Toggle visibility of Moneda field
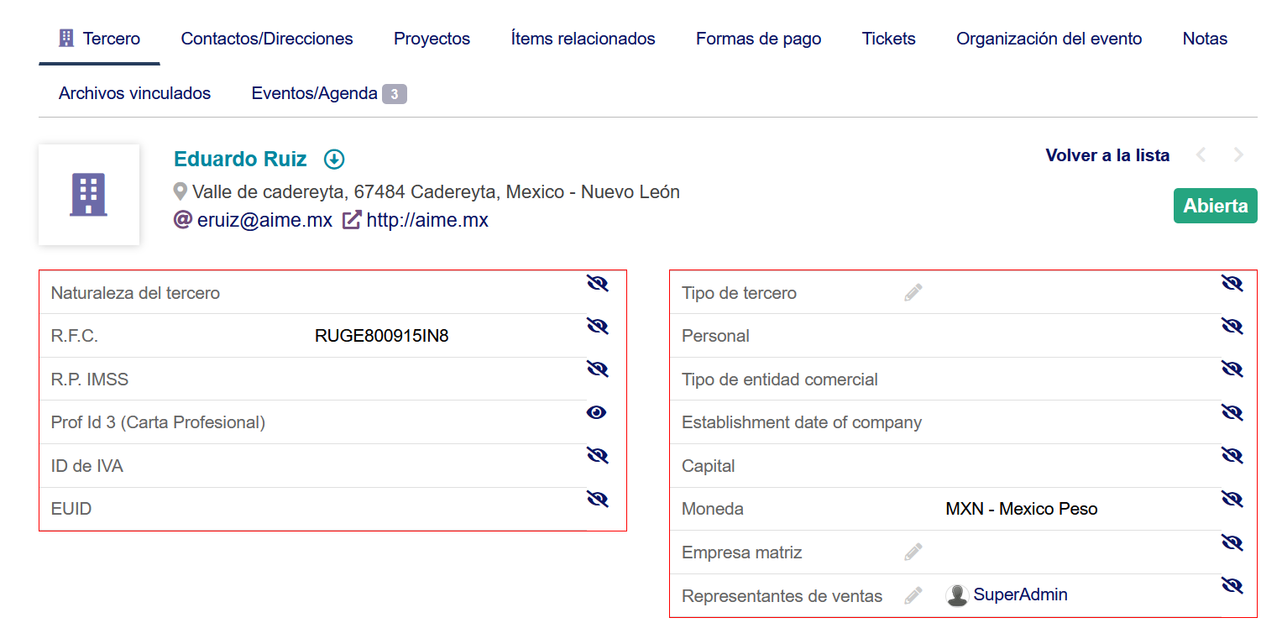The height and width of the screenshot is (623, 1282). click(1232, 499)
